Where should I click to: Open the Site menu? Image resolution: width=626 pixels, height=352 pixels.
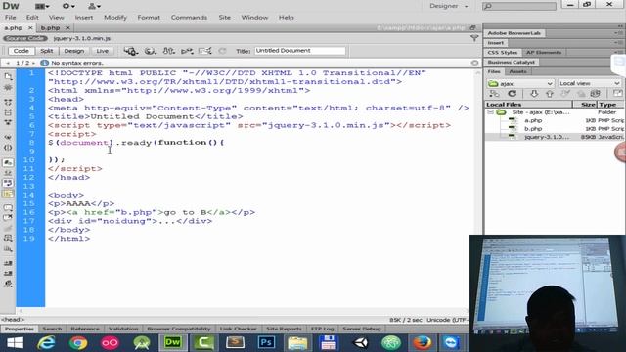(224, 18)
